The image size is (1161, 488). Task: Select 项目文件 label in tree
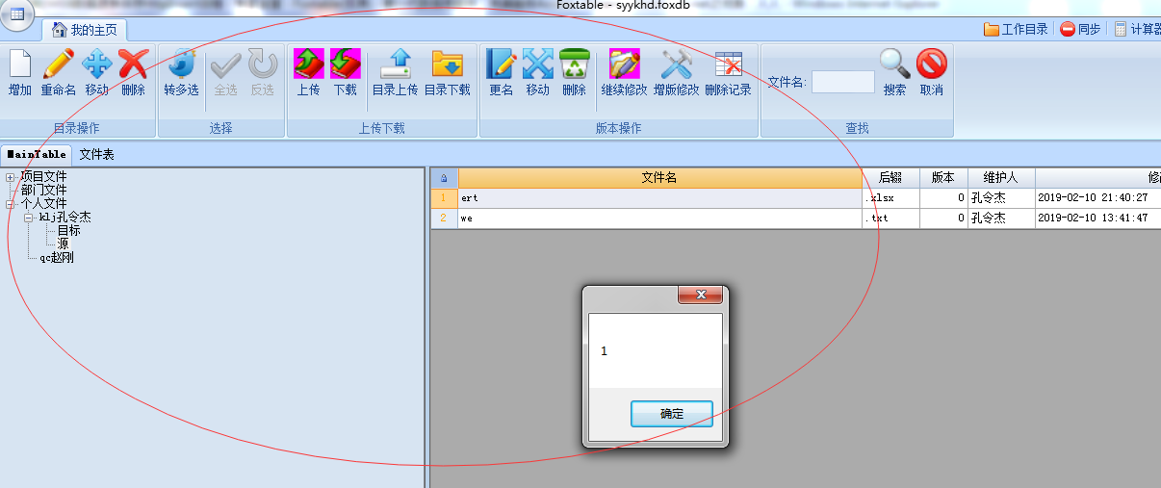(x=43, y=176)
